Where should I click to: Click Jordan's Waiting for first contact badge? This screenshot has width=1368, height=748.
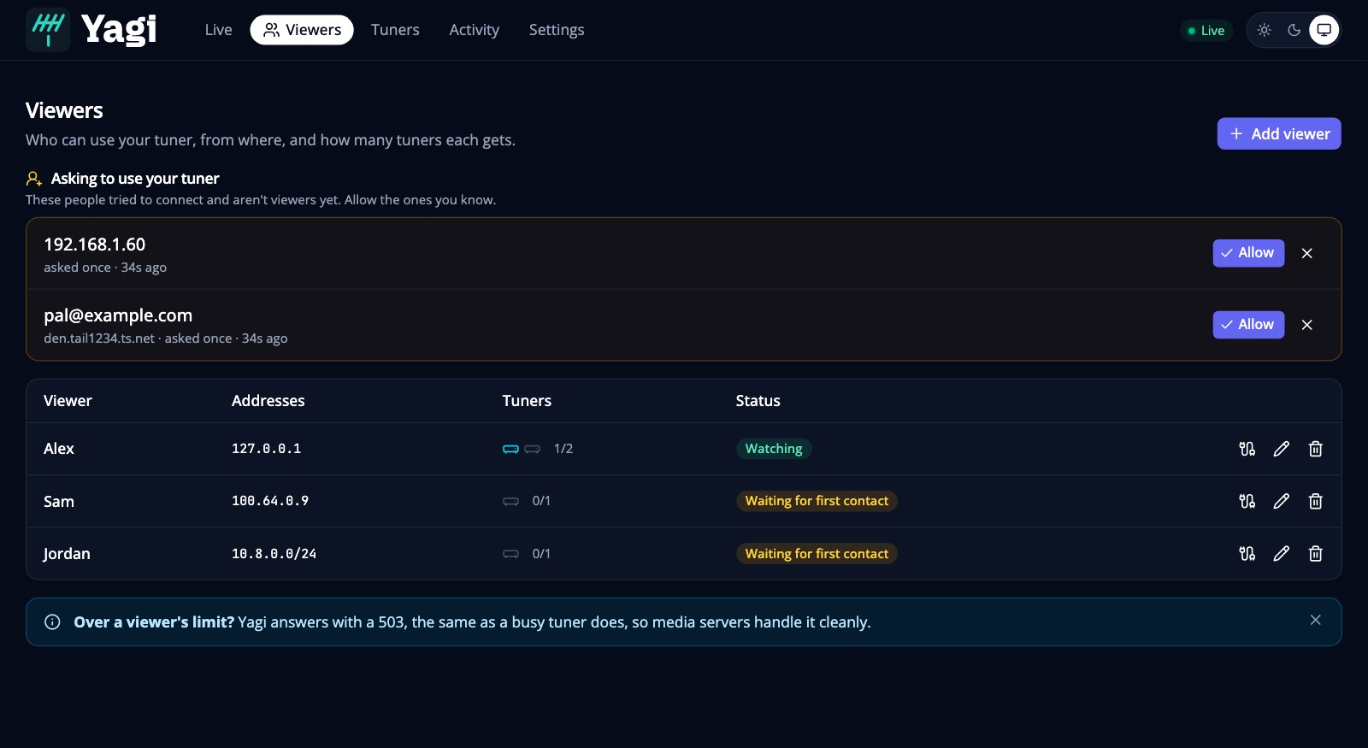pos(817,554)
